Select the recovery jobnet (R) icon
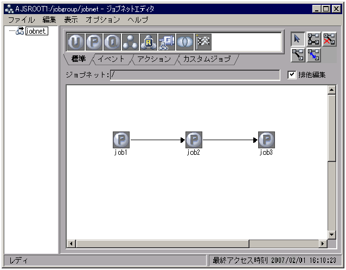Screen dimensions: 346x270 [x=149, y=42]
